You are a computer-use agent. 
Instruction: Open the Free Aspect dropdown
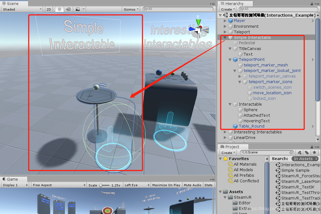pyautogui.click(x=59, y=185)
